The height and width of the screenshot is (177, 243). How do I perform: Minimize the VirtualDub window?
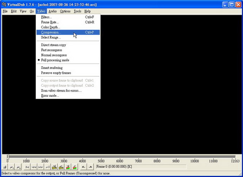tap(225, 5)
